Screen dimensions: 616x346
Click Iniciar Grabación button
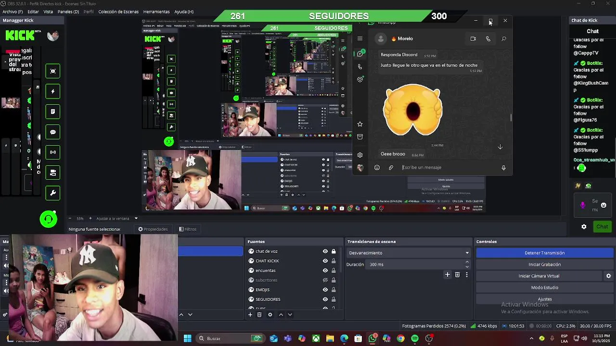545,264
